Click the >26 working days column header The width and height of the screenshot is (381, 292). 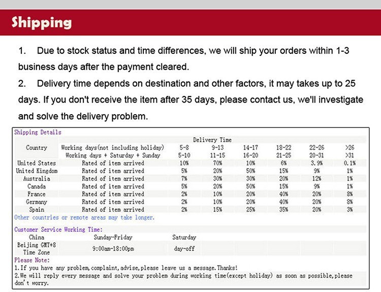350,147
